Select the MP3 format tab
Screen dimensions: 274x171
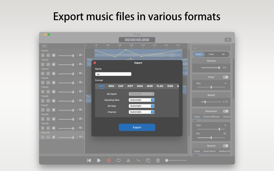[101, 86]
